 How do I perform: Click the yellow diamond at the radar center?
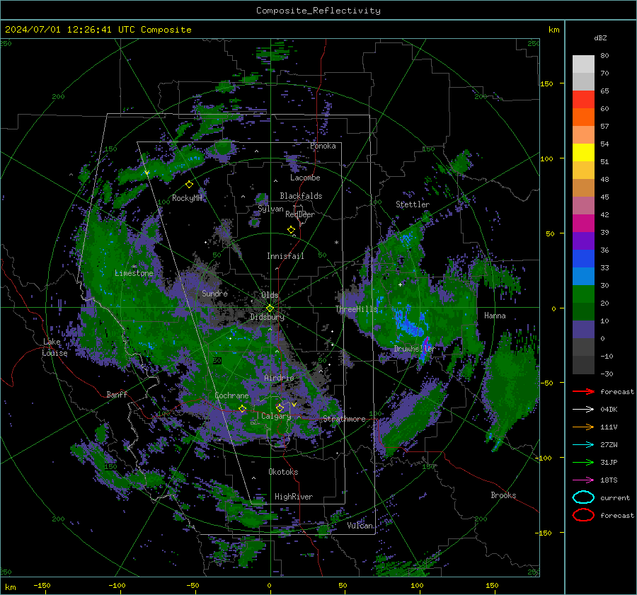[270, 308]
